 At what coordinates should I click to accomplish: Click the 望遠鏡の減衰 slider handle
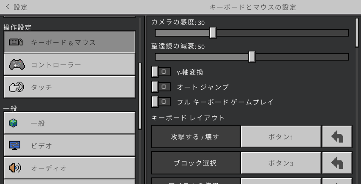tap(252, 57)
